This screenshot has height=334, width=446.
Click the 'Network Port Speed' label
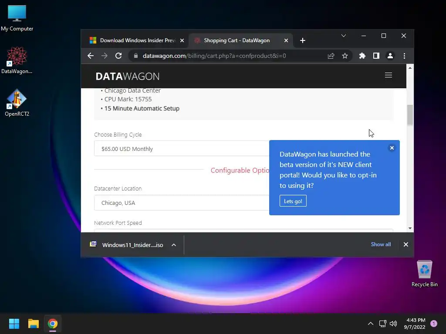(118, 223)
